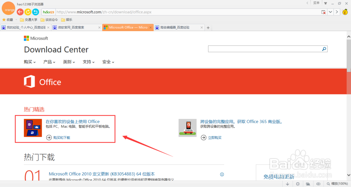Viewport: 351px width, 187px height.
Task: Click the page scrollbar down arrow
Action: pos(349,175)
